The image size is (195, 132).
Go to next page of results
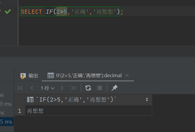pos(62,88)
